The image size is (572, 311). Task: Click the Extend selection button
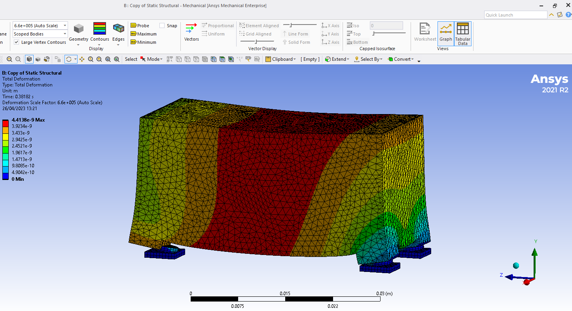pos(337,59)
